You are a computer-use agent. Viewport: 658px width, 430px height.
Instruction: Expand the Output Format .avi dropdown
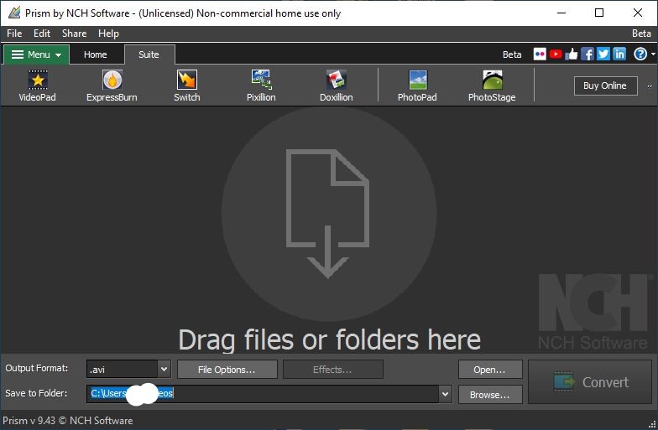pyautogui.click(x=164, y=369)
